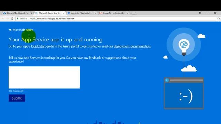Click the Submit button
Viewport: 221px width, 124px height.
tap(17, 98)
